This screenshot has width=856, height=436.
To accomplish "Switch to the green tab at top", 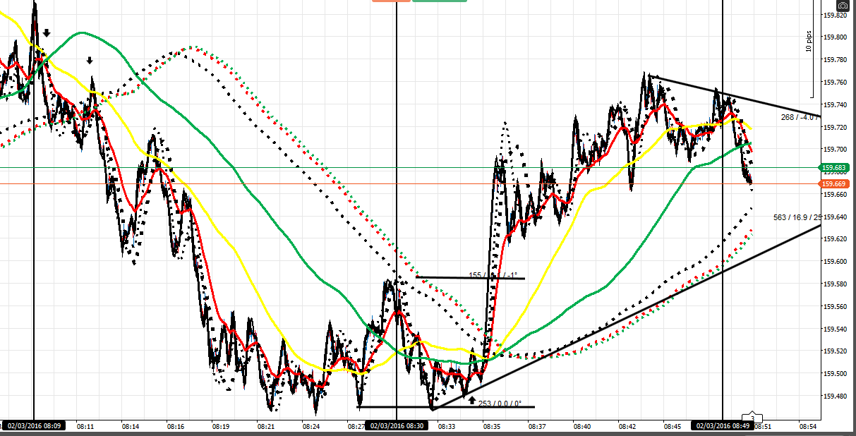I will [x=441, y=2].
